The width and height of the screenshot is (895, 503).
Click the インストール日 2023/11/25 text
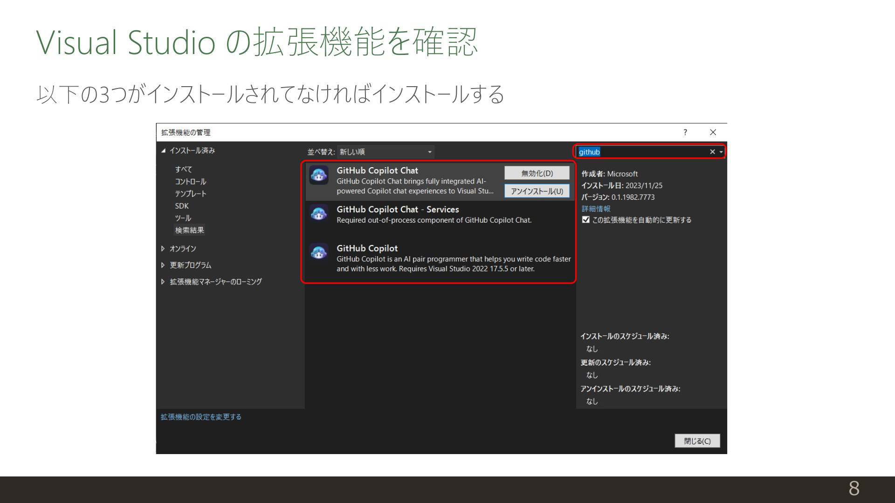click(x=622, y=185)
